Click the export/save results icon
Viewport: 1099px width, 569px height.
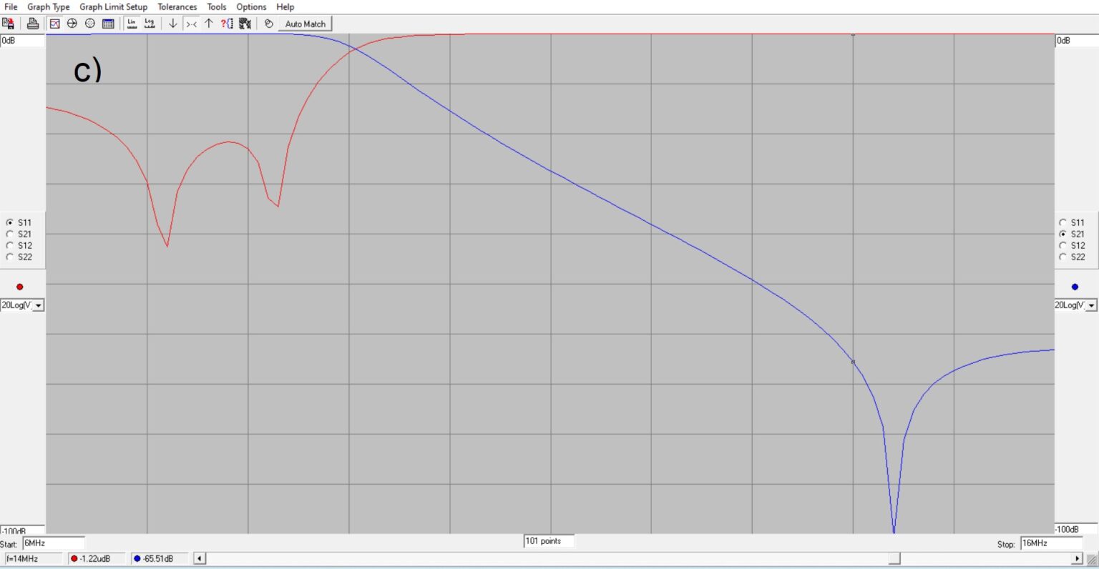pos(9,23)
